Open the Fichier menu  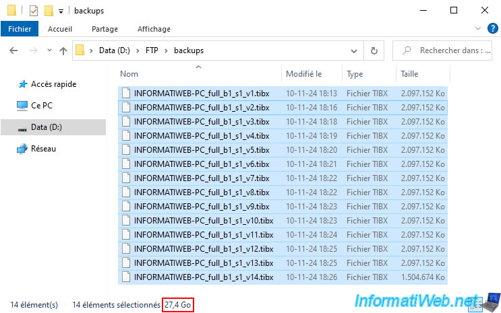[20, 29]
